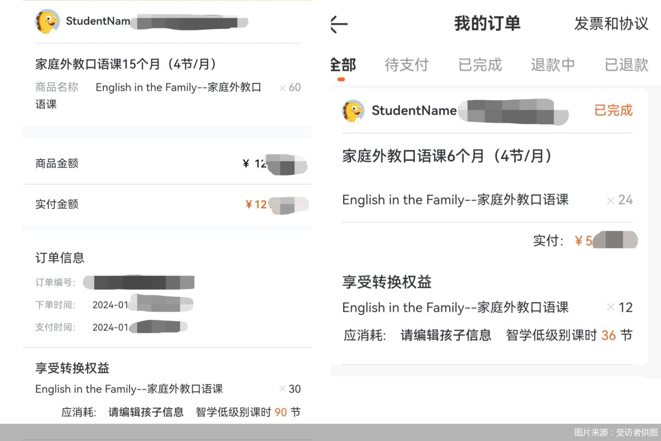Click the StudentName label on the left
The width and height of the screenshot is (661, 441).
[97, 21]
